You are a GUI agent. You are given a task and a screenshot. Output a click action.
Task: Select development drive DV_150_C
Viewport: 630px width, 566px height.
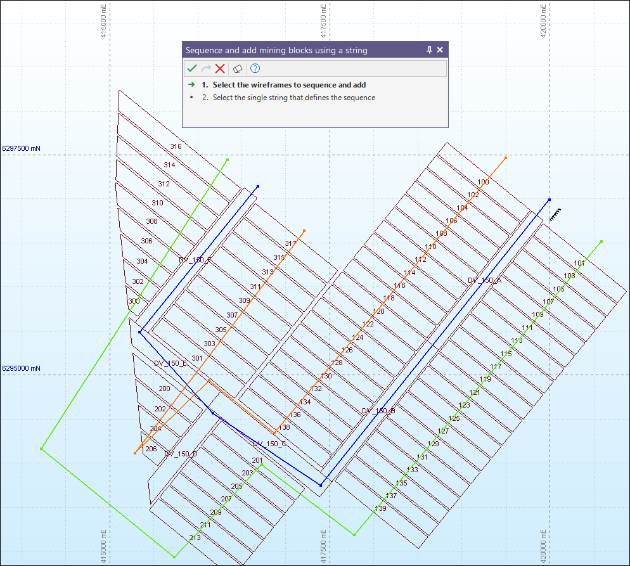pyautogui.click(x=269, y=444)
